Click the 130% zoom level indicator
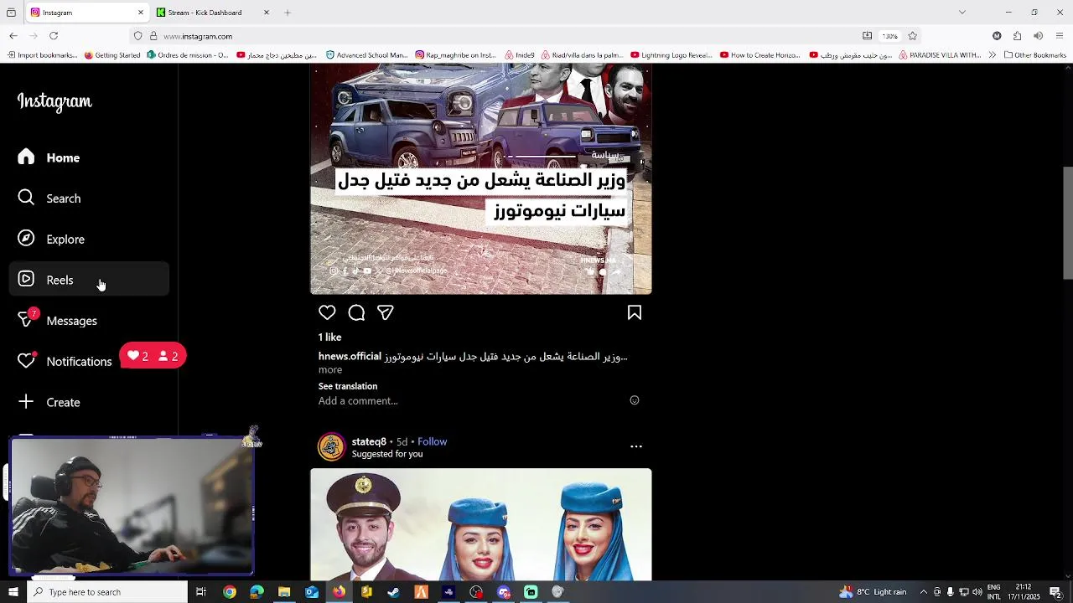 [x=889, y=36]
